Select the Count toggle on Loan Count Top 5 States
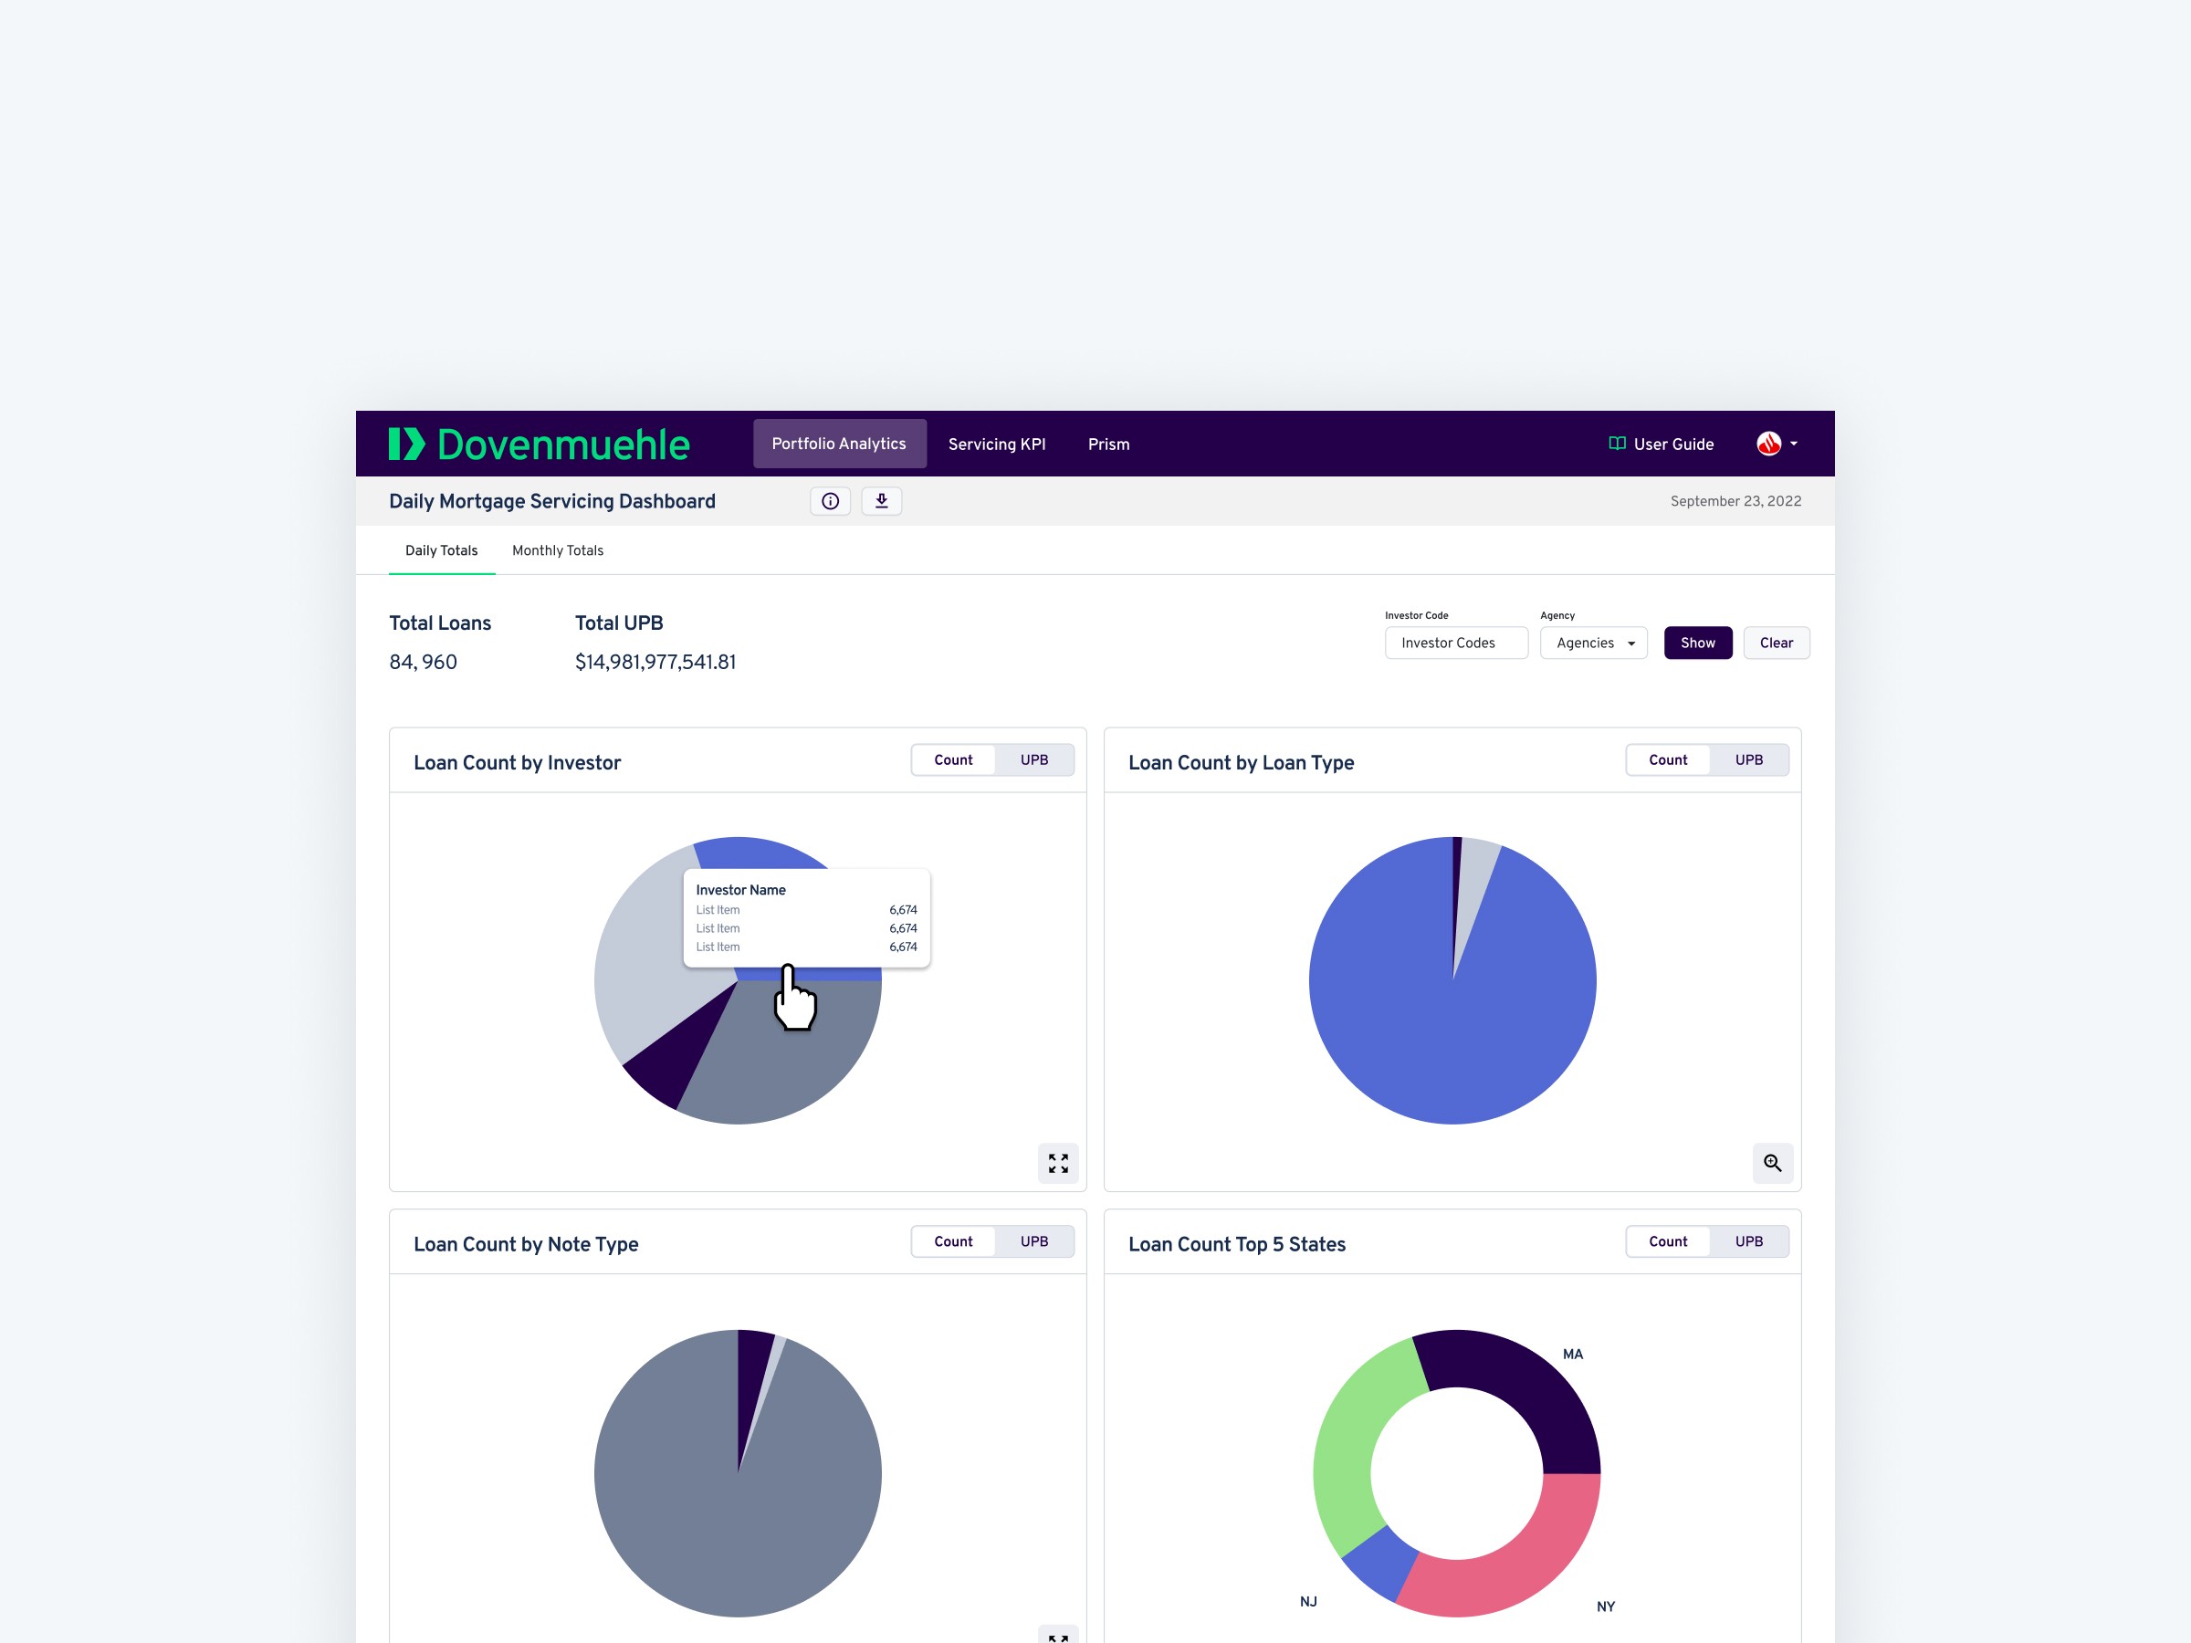Image resolution: width=2191 pixels, height=1643 pixels. (1667, 1242)
